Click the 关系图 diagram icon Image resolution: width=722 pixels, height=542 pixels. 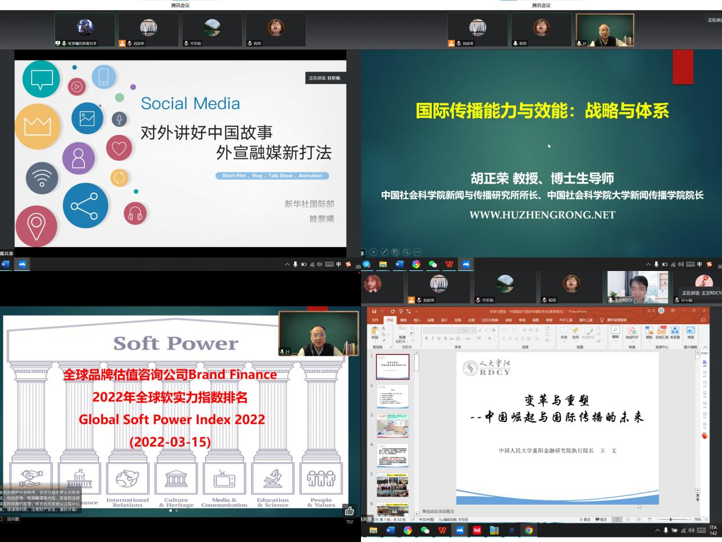[x=675, y=331]
